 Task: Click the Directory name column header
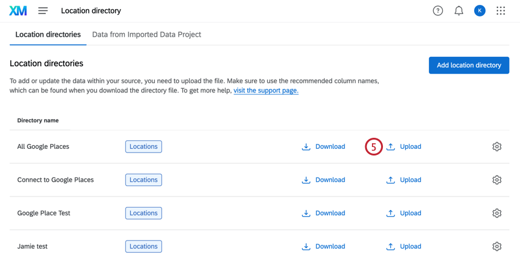(38, 120)
